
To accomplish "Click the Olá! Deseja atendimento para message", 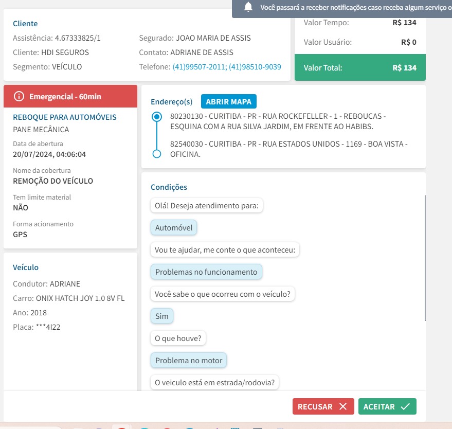I will [x=206, y=206].
